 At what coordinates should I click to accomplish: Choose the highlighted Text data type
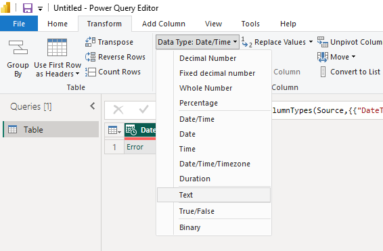[x=214, y=195]
